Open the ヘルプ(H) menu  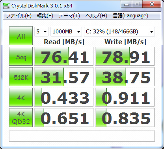[96, 16]
